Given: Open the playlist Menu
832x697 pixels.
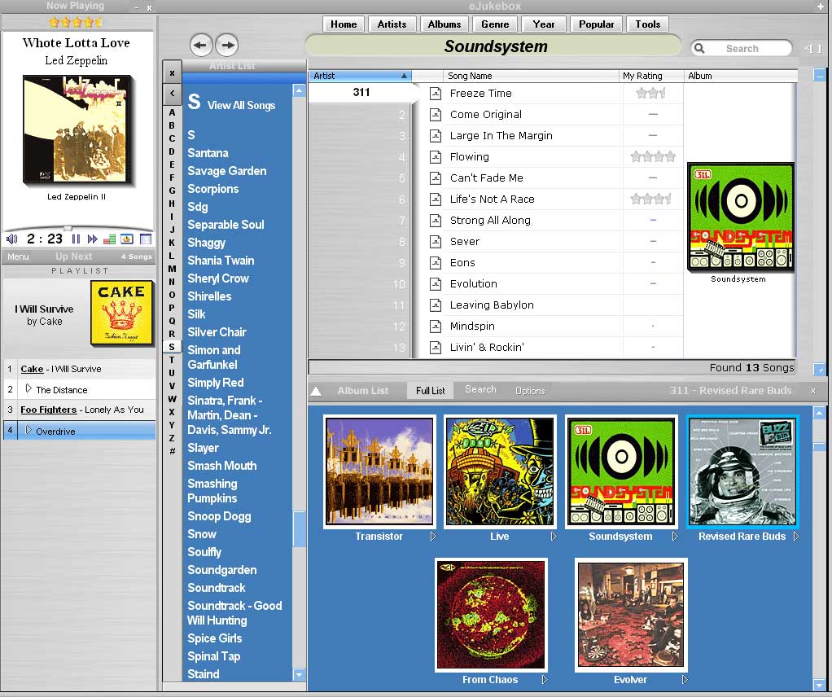Looking at the screenshot, I should click(18, 257).
